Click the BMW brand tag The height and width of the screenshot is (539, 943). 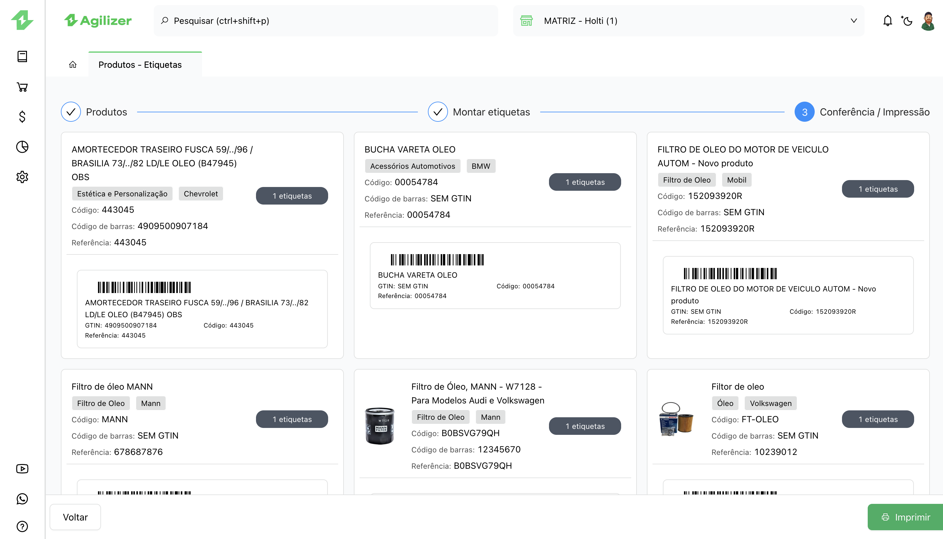481,166
